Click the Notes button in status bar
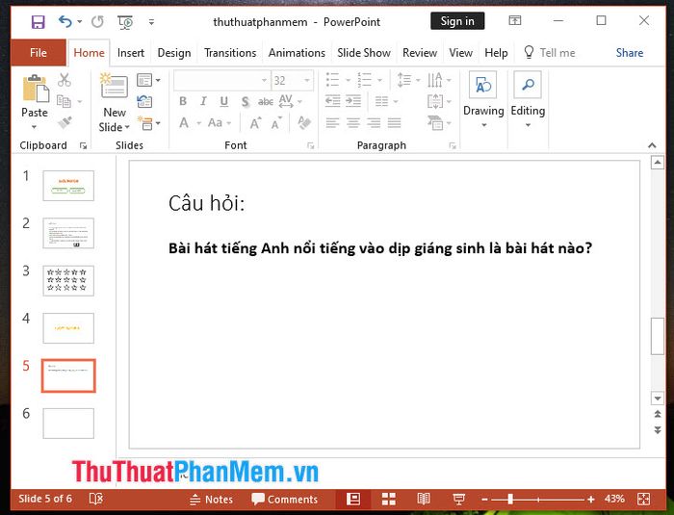Image resolution: width=674 pixels, height=515 pixels. click(x=211, y=499)
